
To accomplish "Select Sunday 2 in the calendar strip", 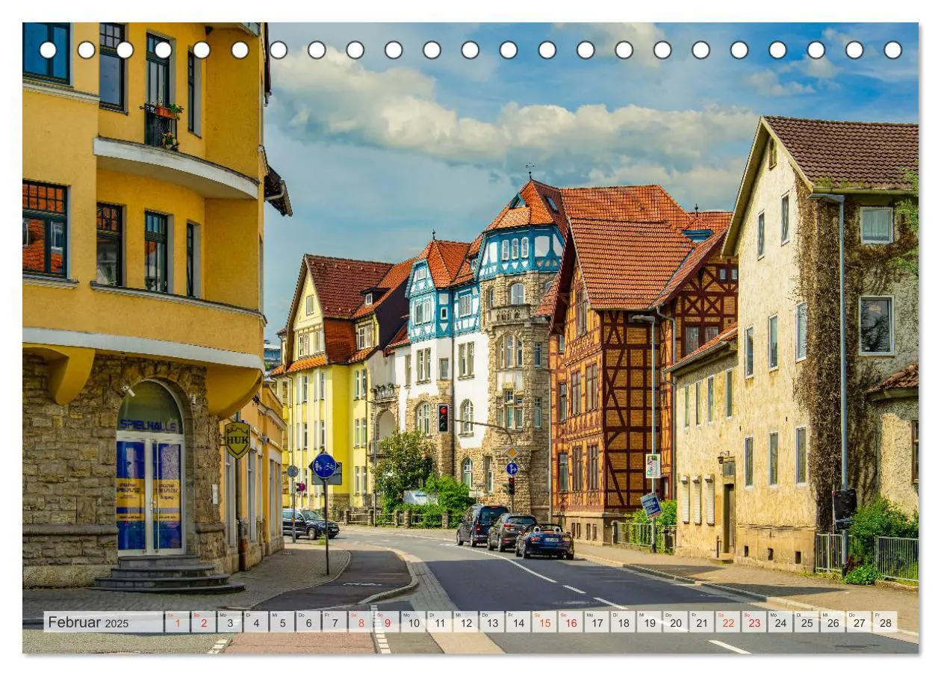I will click(x=203, y=621).
